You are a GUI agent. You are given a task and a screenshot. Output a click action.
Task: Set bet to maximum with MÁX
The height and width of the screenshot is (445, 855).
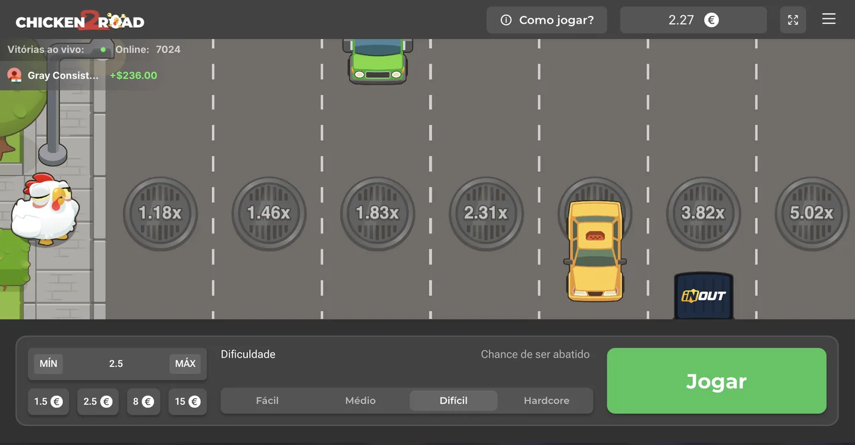click(185, 364)
